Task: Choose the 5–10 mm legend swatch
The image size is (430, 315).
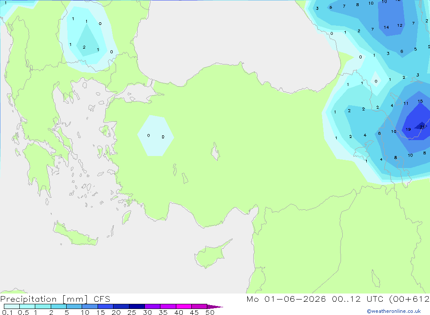Action: (x=74, y=306)
